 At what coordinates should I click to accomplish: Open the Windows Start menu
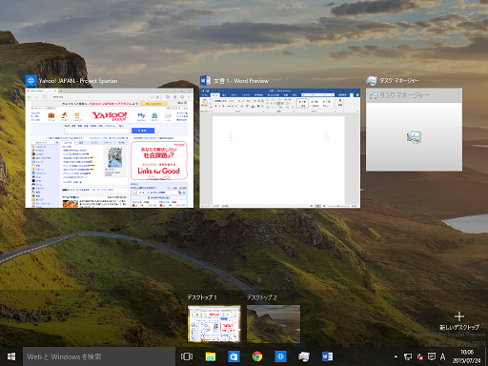pos(11,356)
